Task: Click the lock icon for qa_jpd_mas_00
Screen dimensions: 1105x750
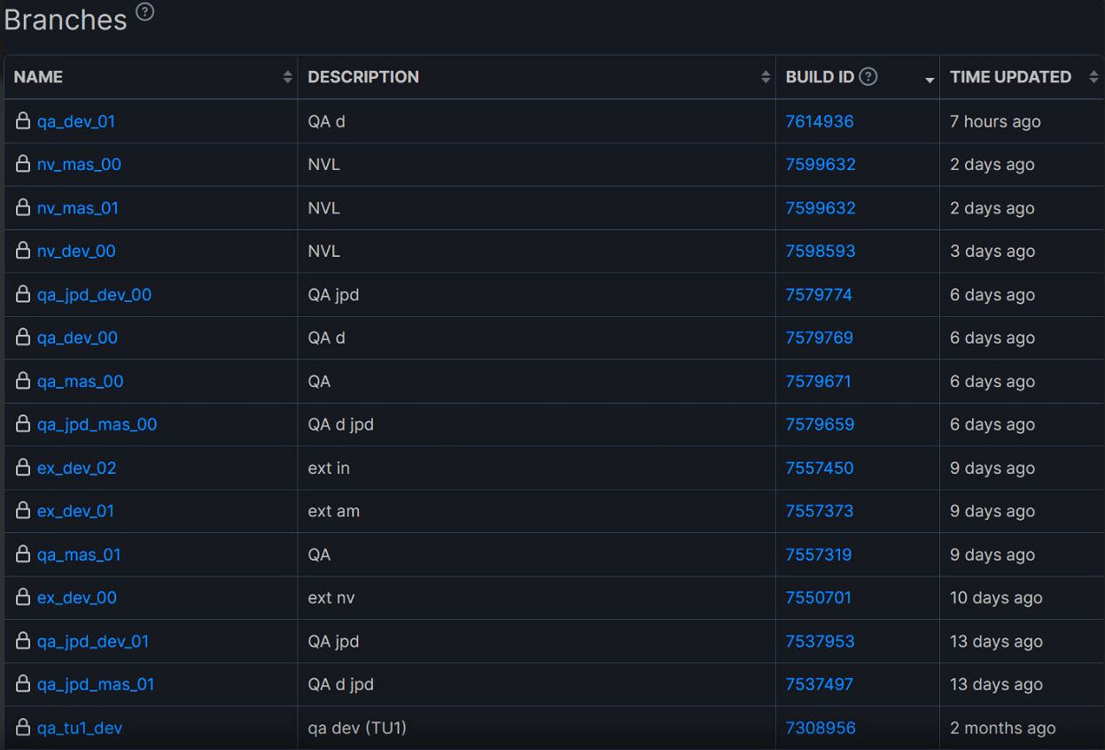Action: [x=23, y=425]
